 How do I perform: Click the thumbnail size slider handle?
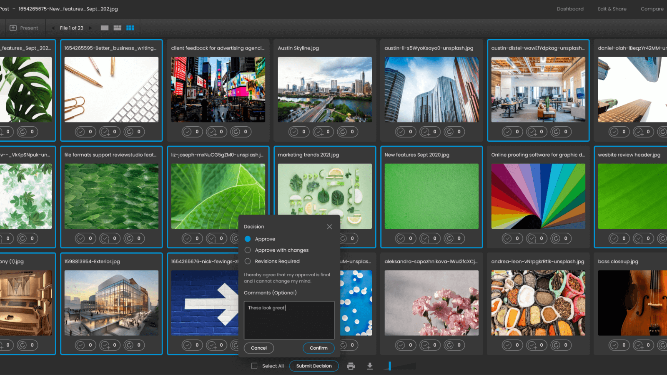point(390,366)
